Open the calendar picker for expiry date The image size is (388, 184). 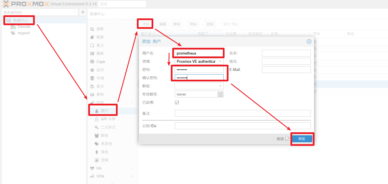[x=220, y=94]
